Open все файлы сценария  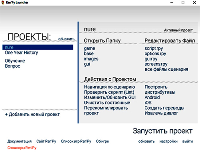click(x=166, y=69)
